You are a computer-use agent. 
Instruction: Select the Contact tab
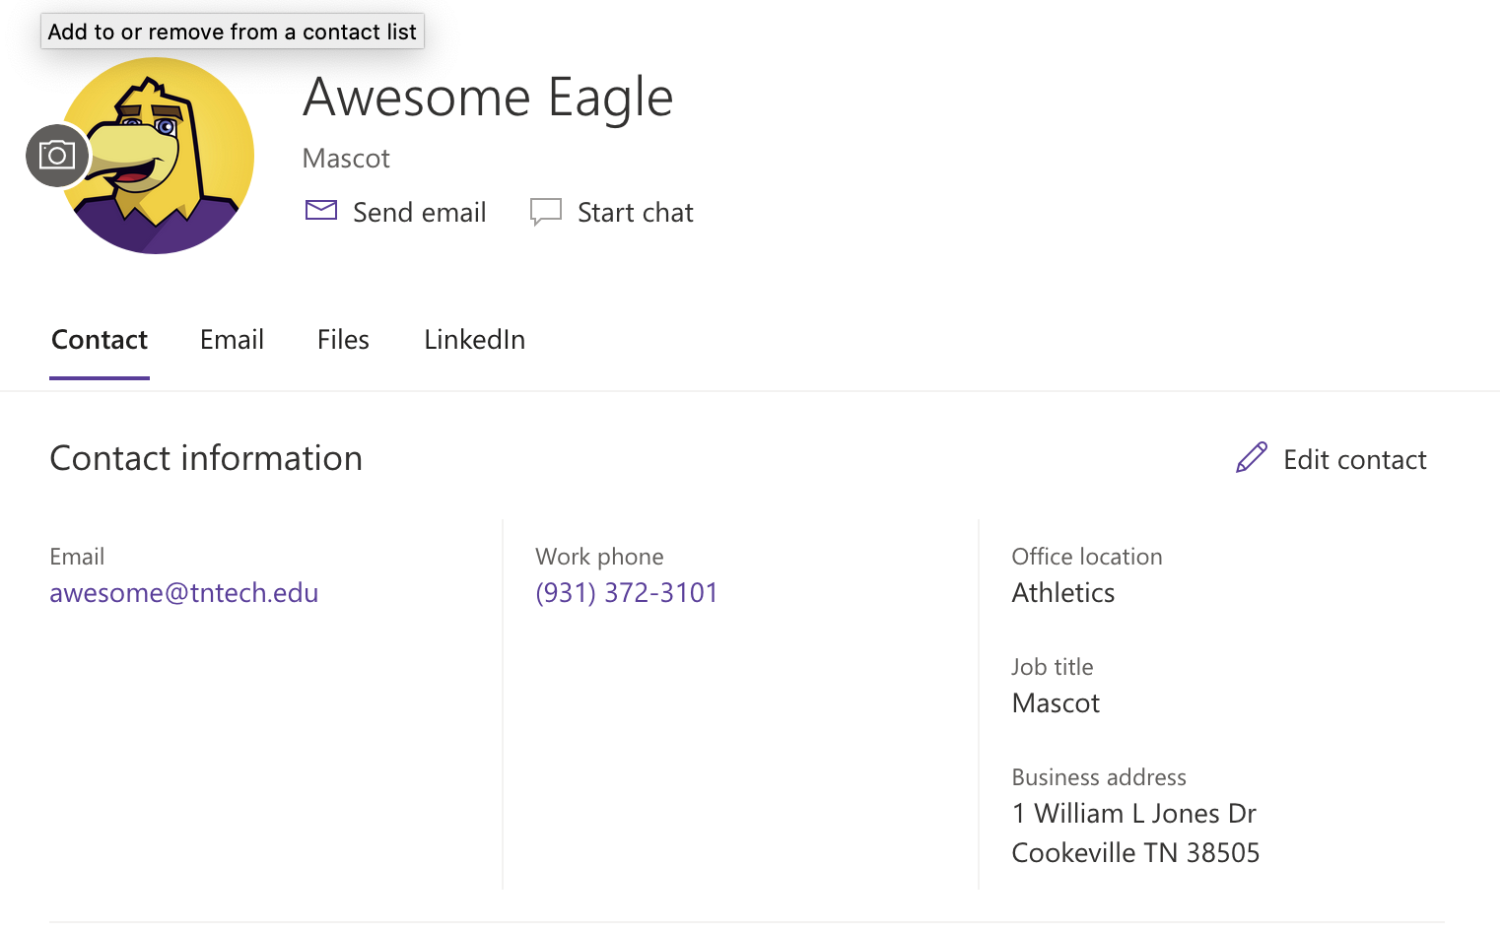tap(100, 340)
